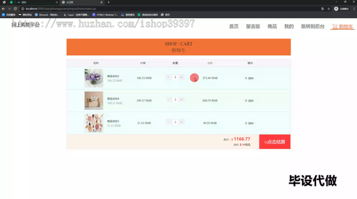357x199 pixels.
Task: Click the 698.74 RMB subtotal
Action: [210, 100]
